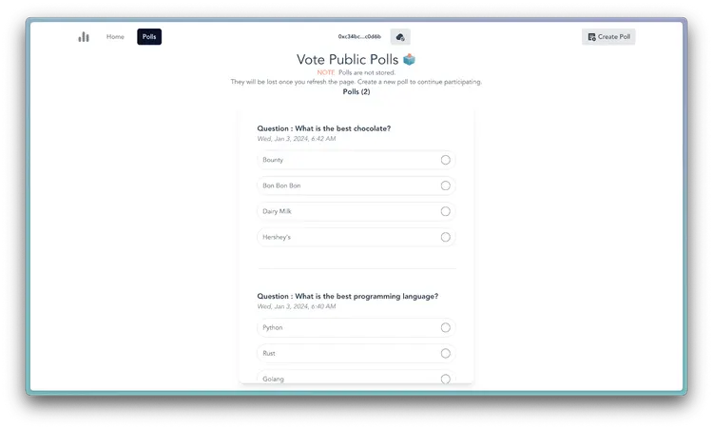Click the wallet address 0xc34bc...c0d6b
Image resolution: width=713 pixels, height=429 pixels.
(x=359, y=37)
